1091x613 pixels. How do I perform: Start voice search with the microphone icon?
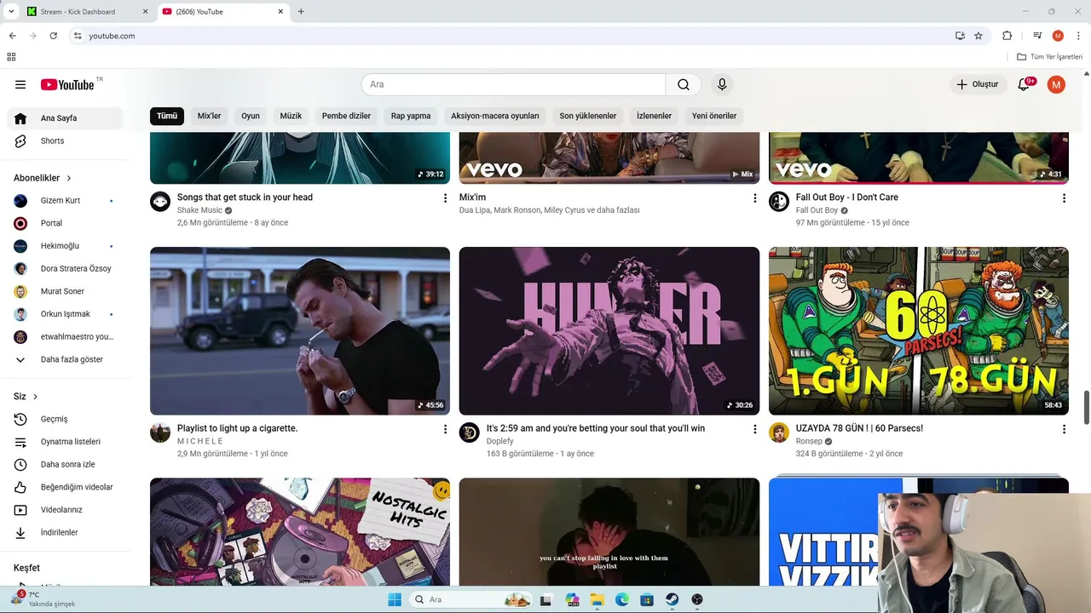point(722,84)
